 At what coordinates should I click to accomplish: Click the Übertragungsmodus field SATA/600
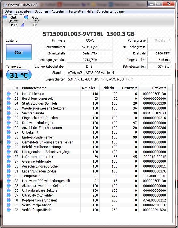pyautogui.click(x=90, y=60)
